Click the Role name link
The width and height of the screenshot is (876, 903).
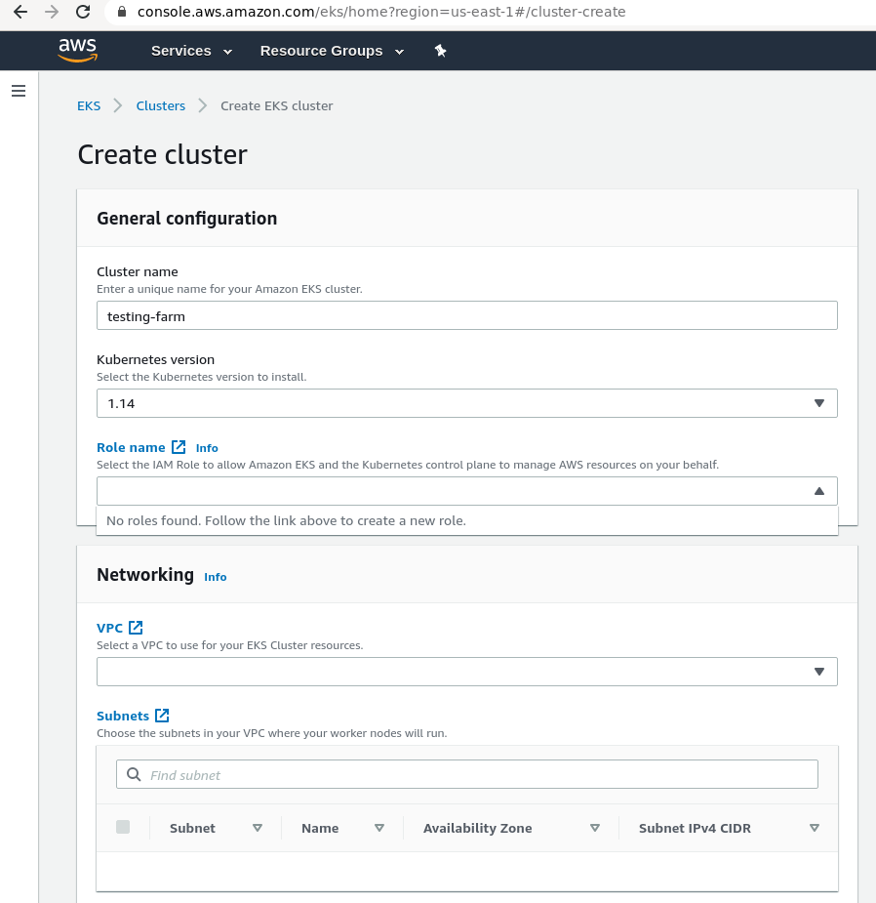pyautogui.click(x=131, y=447)
